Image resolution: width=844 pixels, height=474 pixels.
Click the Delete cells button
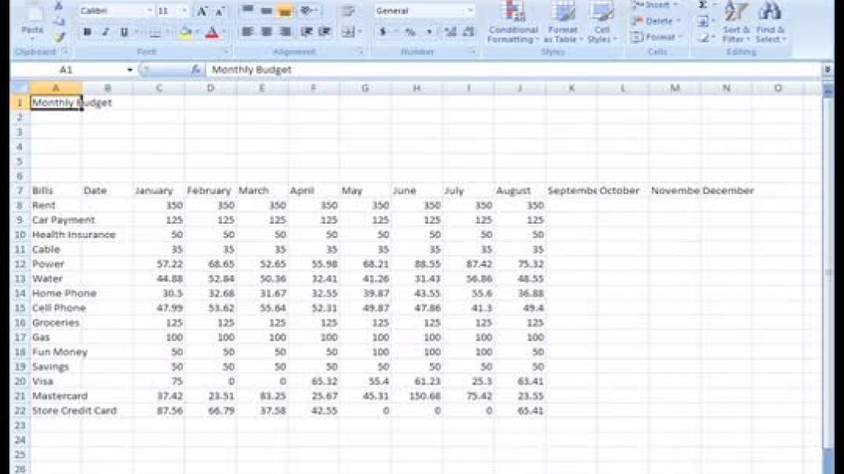pyautogui.click(x=656, y=21)
